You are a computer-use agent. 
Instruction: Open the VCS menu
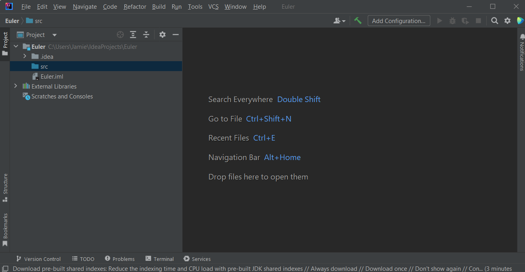(214, 7)
